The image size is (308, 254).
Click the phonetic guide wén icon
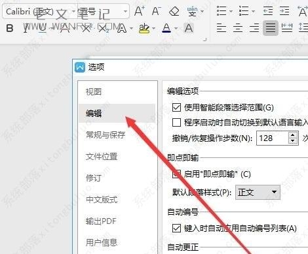[192, 11]
